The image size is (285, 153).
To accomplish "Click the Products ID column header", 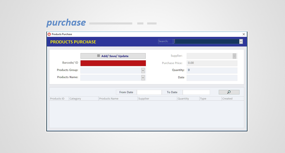I will click(59, 99).
